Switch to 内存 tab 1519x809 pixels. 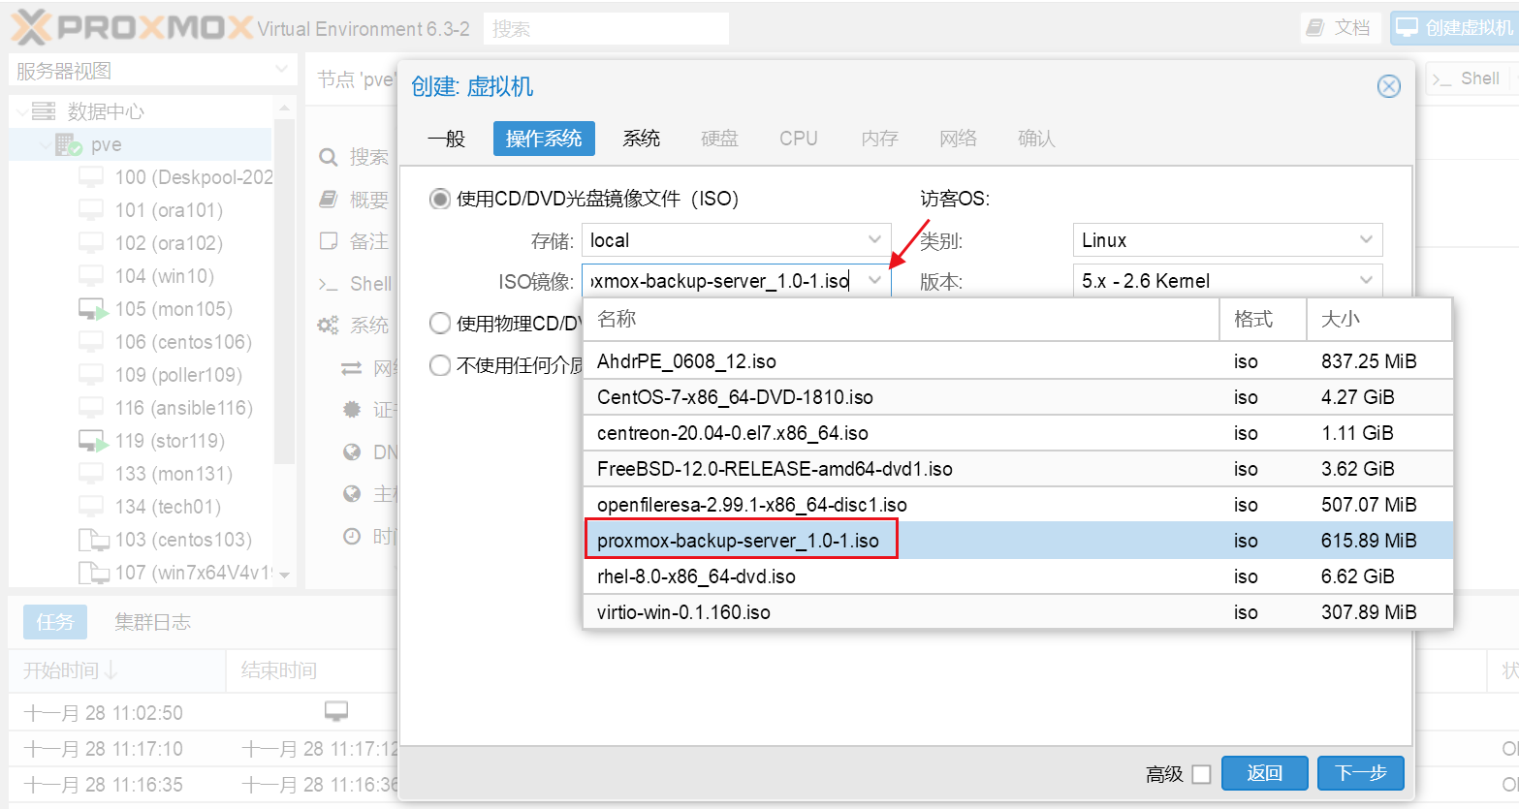(880, 139)
